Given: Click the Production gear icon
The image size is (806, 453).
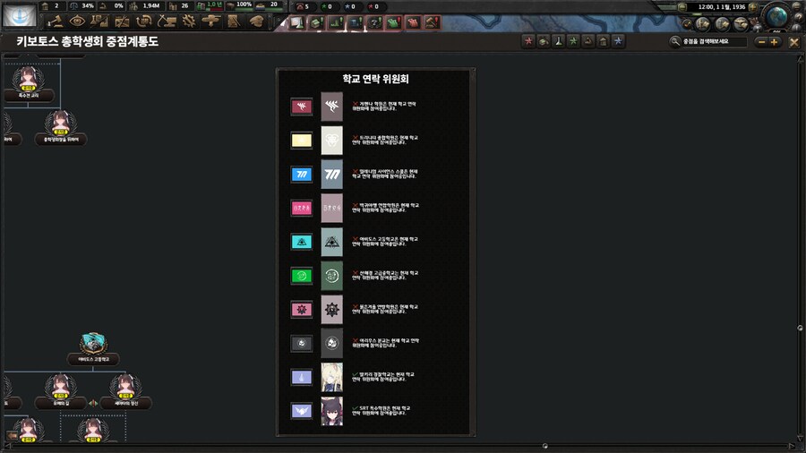Looking at the screenshot, I should click(x=189, y=21).
